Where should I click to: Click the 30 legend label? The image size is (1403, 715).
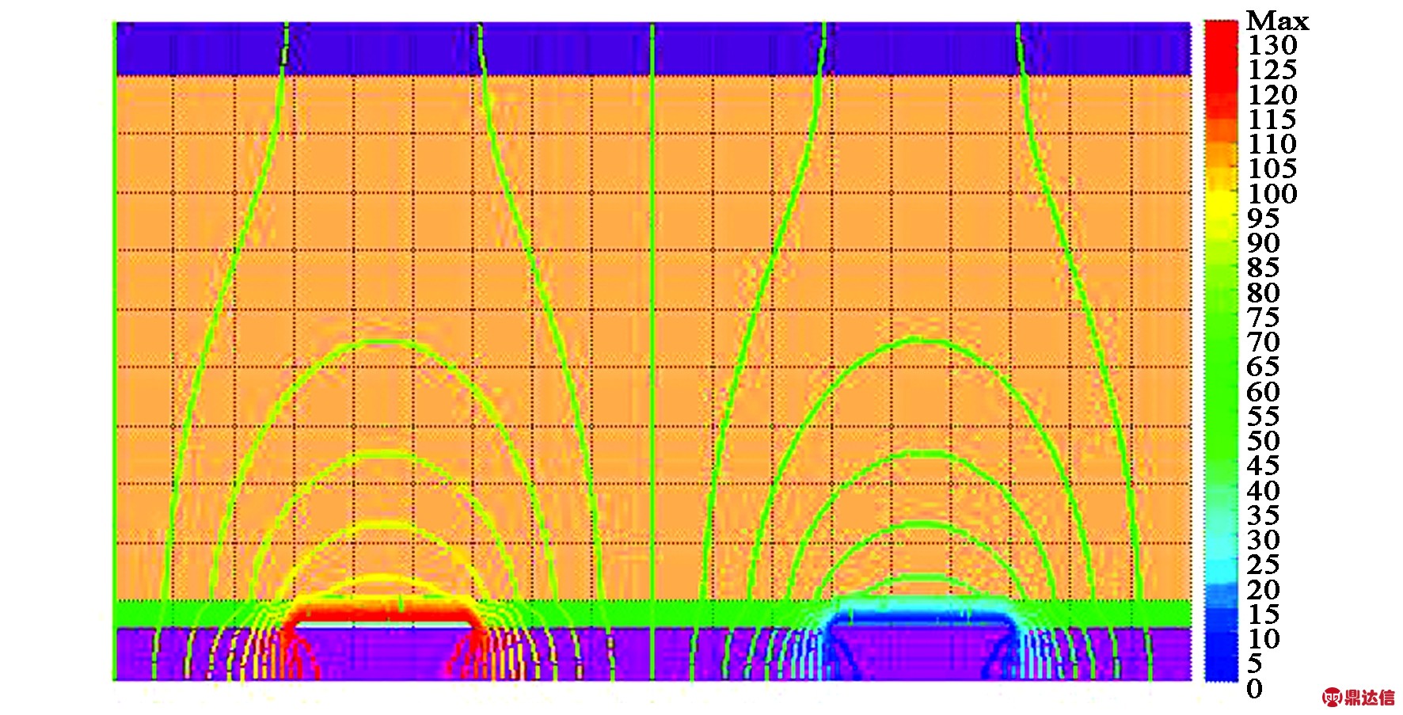click(x=1263, y=540)
